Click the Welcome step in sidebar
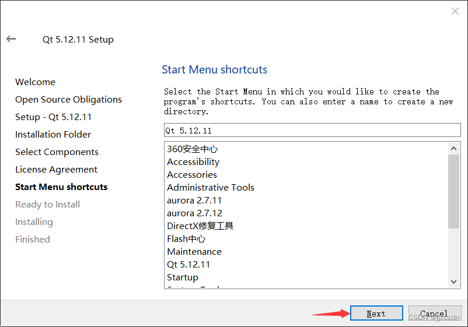 pos(35,82)
